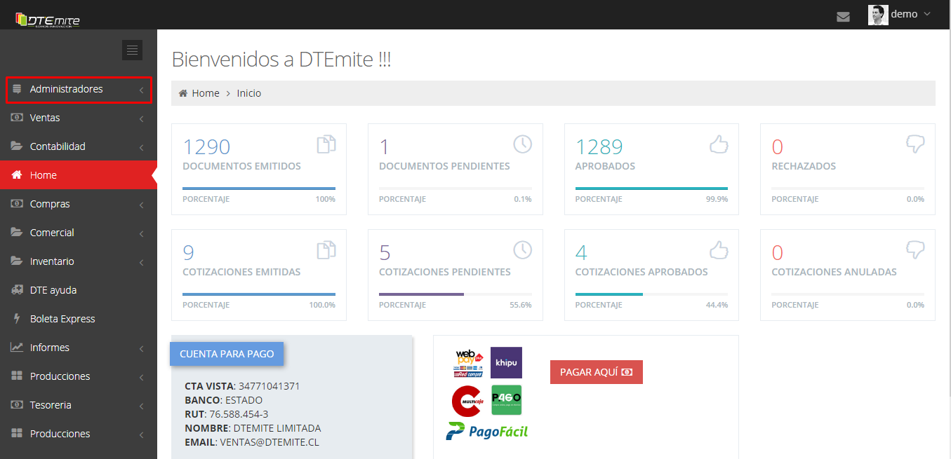Open Boleta Express in the sidebar
The height and width of the screenshot is (459, 951).
79,319
